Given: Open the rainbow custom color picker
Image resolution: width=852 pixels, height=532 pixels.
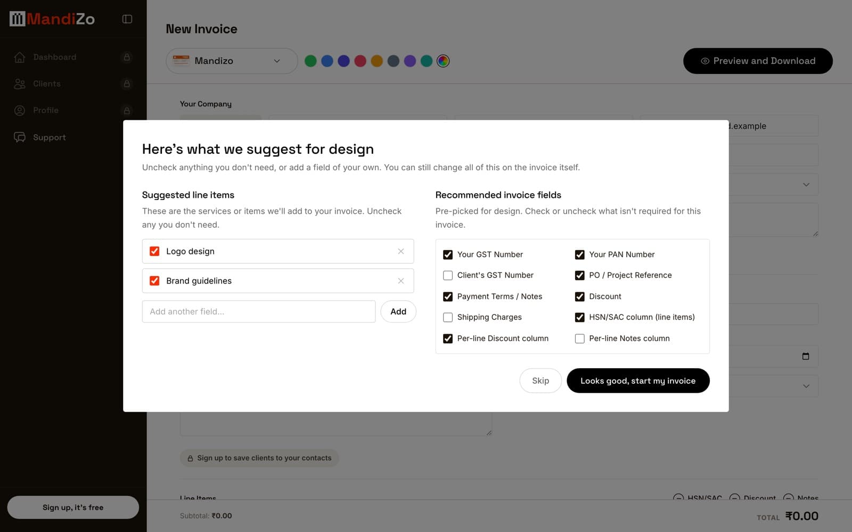Looking at the screenshot, I should [443, 61].
